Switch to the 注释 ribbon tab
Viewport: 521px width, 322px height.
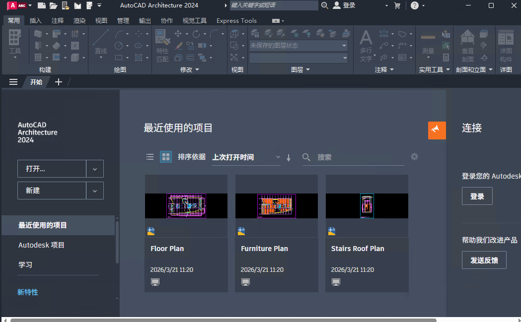click(58, 20)
